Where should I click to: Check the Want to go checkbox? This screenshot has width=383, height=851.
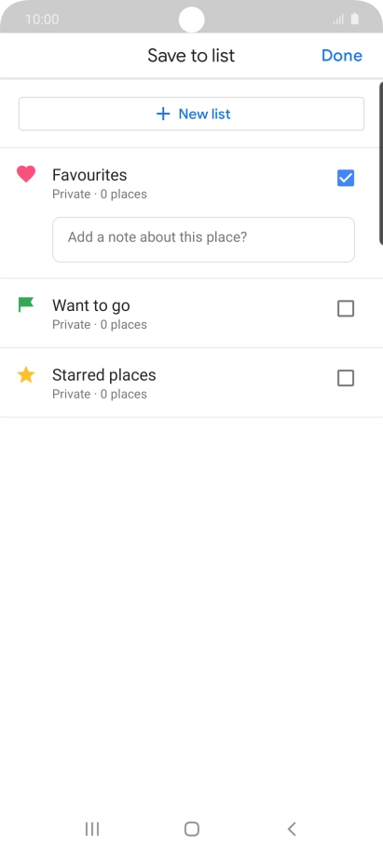[346, 309]
